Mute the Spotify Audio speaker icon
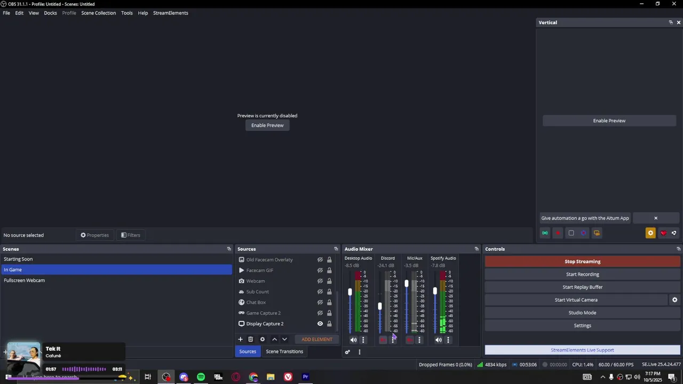Image resolution: width=683 pixels, height=384 pixels. 438,340
